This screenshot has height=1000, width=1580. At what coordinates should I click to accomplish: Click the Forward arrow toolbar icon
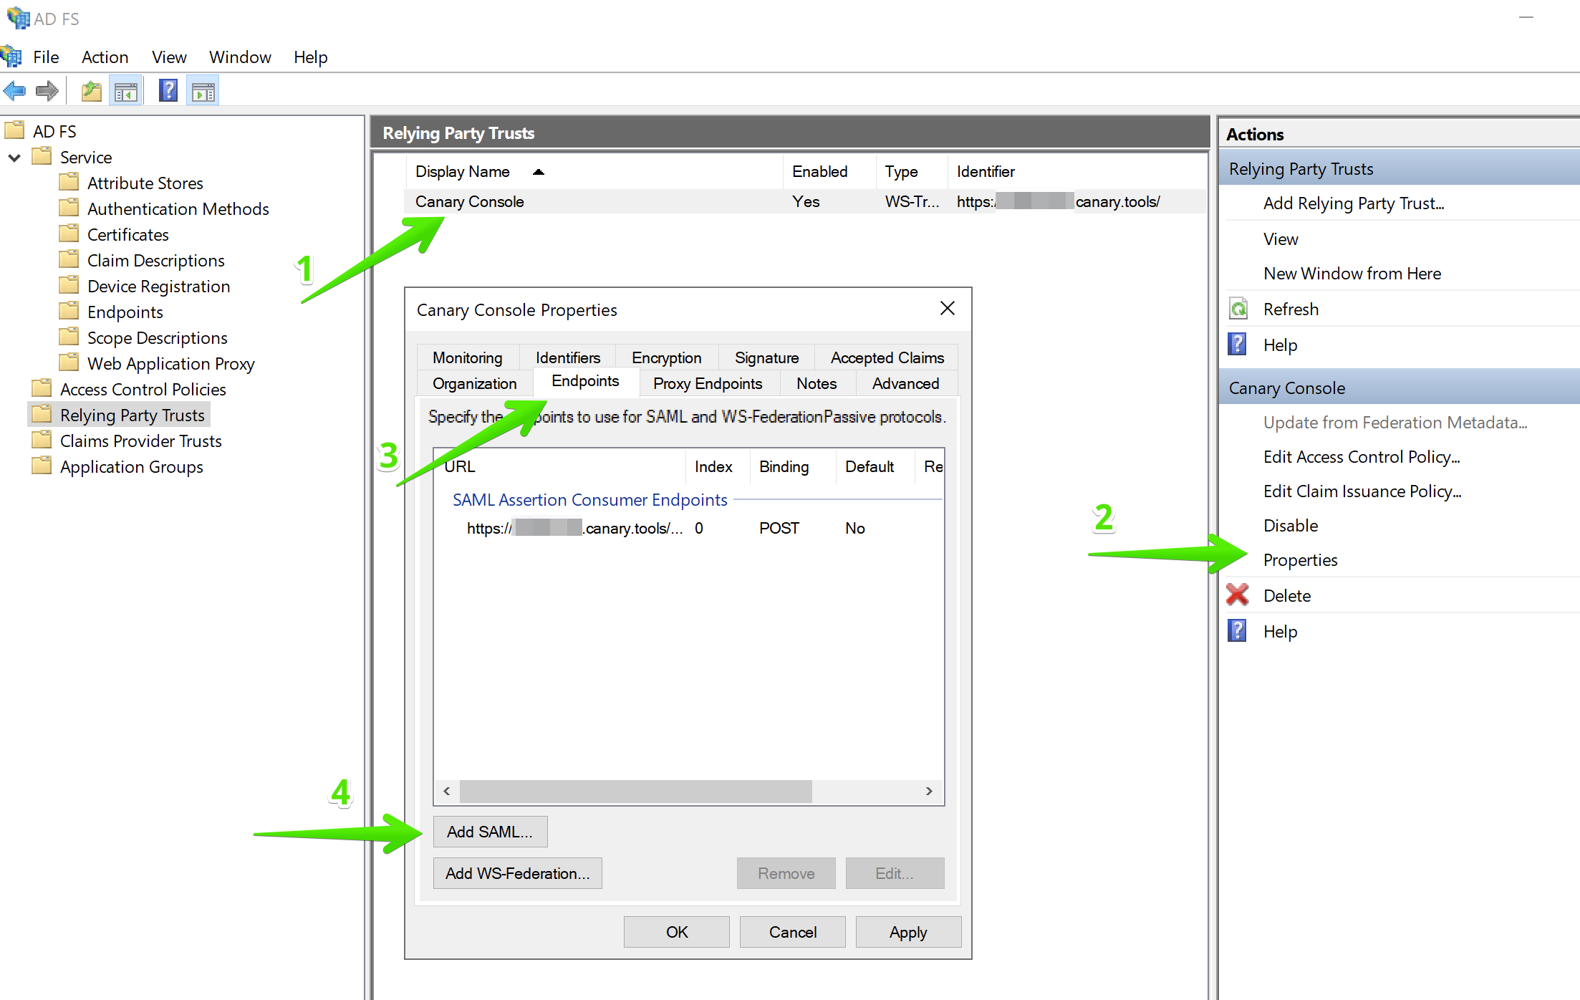[x=47, y=91]
